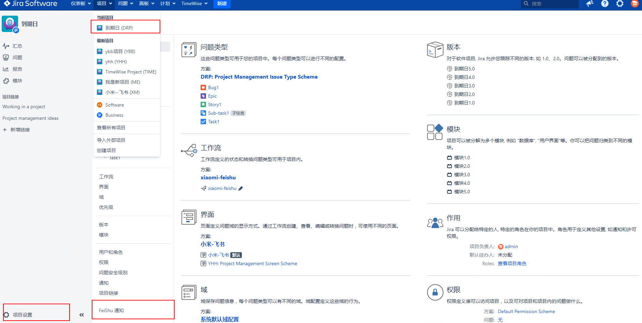Click the notifications megaphone icon
Viewport: 642px width, 323px height.
coord(589,4)
